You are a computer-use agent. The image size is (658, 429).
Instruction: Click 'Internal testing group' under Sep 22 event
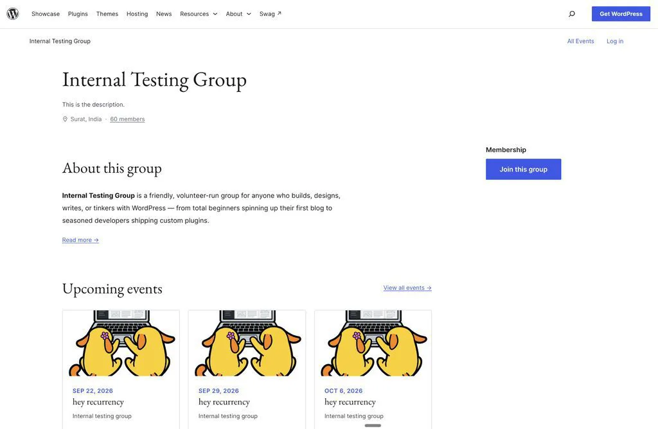tap(102, 416)
